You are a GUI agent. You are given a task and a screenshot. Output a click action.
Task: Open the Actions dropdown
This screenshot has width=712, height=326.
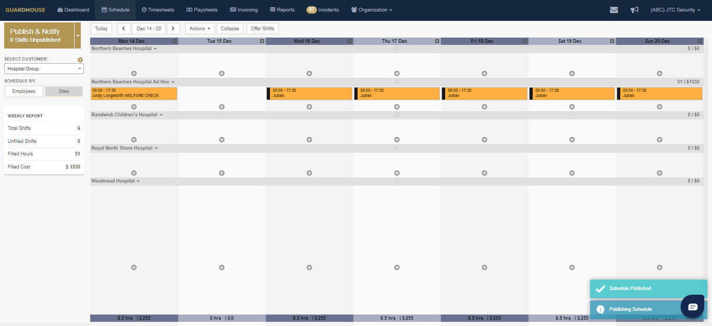tap(200, 29)
